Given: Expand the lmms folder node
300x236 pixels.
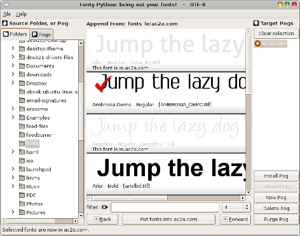Looking at the screenshot, I should coord(13,177).
